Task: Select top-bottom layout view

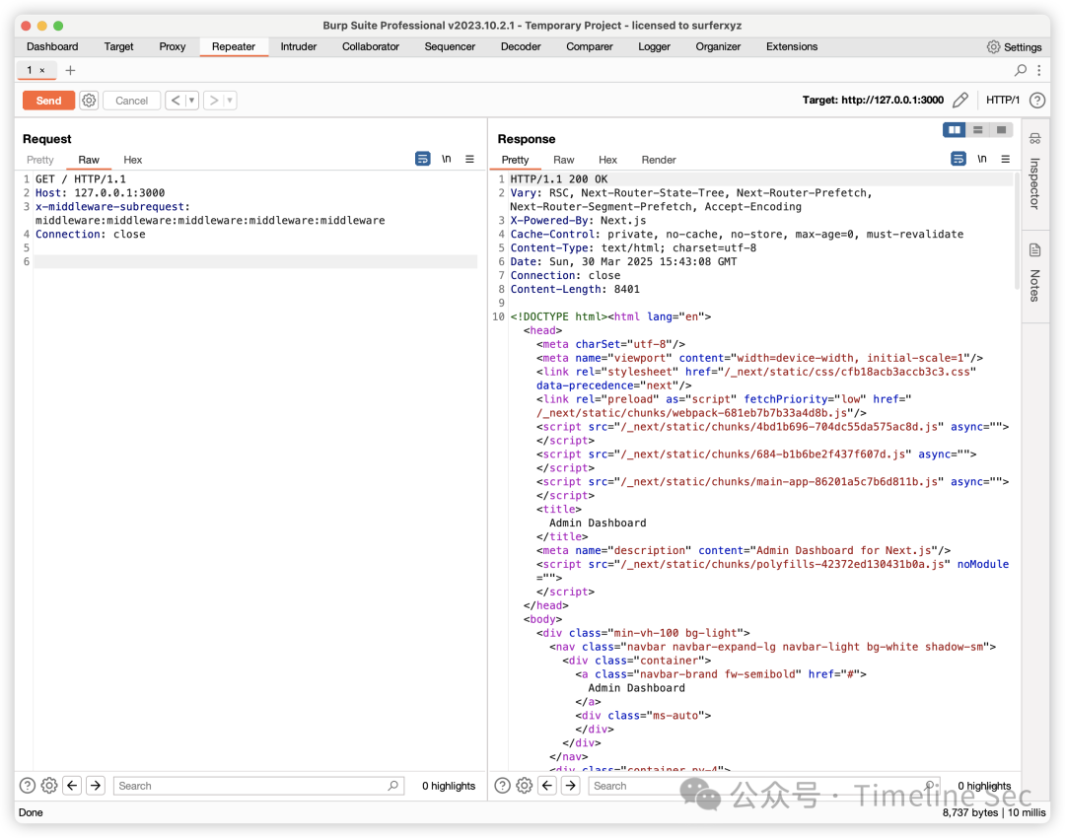Action: [x=978, y=130]
